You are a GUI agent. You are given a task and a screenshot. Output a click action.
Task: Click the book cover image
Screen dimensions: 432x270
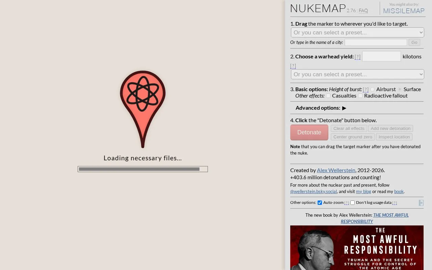tap(357, 248)
